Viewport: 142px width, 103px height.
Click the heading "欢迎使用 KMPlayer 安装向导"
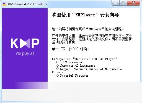pos(85,15)
